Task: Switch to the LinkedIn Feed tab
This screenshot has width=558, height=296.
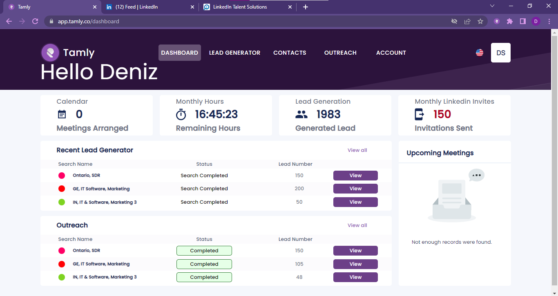Action: point(150,7)
